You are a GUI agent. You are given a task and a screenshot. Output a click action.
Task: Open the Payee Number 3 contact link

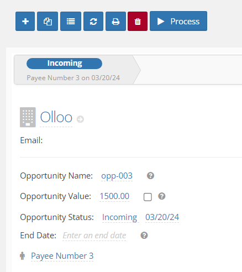(62, 256)
